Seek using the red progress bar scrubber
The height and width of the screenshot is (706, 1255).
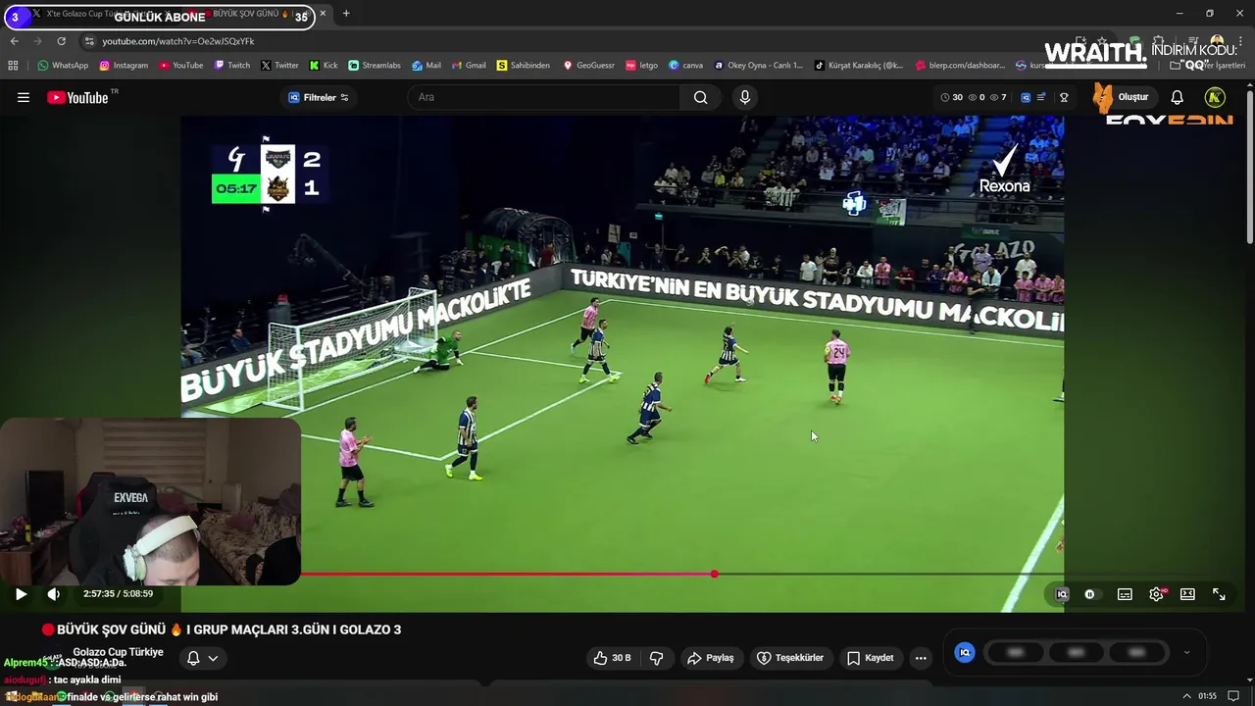point(714,574)
